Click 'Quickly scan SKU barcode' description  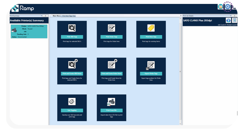[72, 116]
